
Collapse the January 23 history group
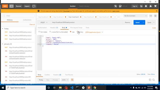tap(2, 44)
